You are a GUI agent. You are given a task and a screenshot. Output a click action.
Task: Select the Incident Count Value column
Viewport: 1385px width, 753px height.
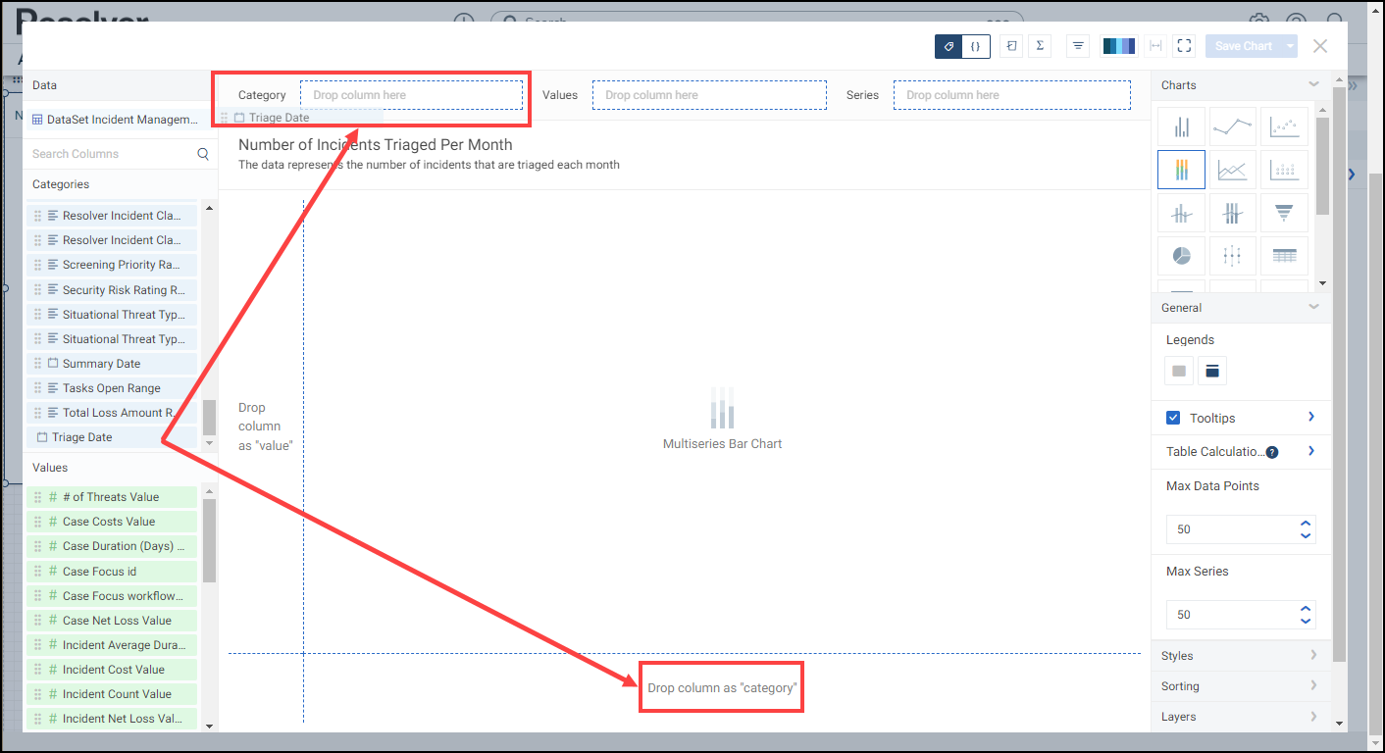pos(112,694)
